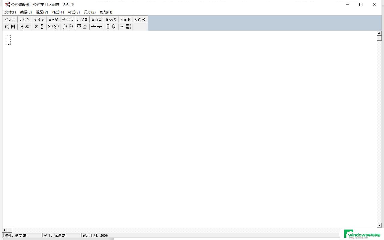Viewport: 384px width, 240px height.
Task: Close the formula editor window
Action: (375, 4)
